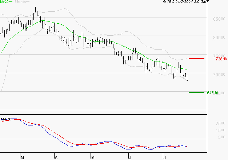The image size is (228, 160).
Task: Click the TEC 21/7/2024 3:0 GMT timestamp
Action: point(186,2)
